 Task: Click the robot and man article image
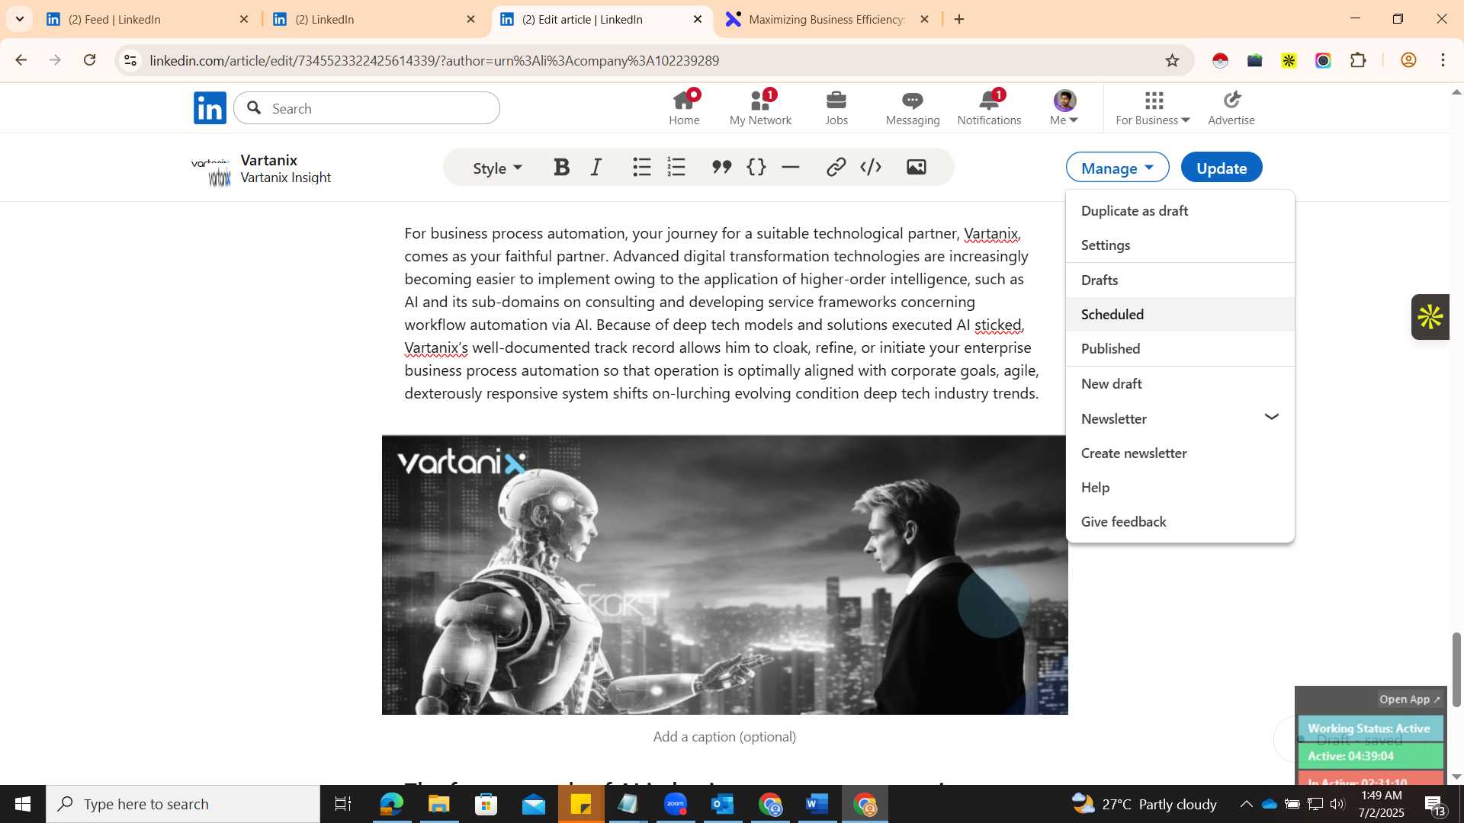point(724,575)
